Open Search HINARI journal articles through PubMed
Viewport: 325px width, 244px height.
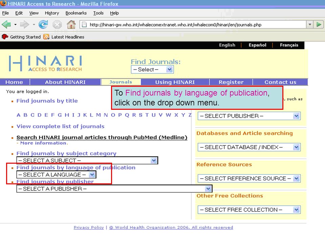[x=102, y=137]
